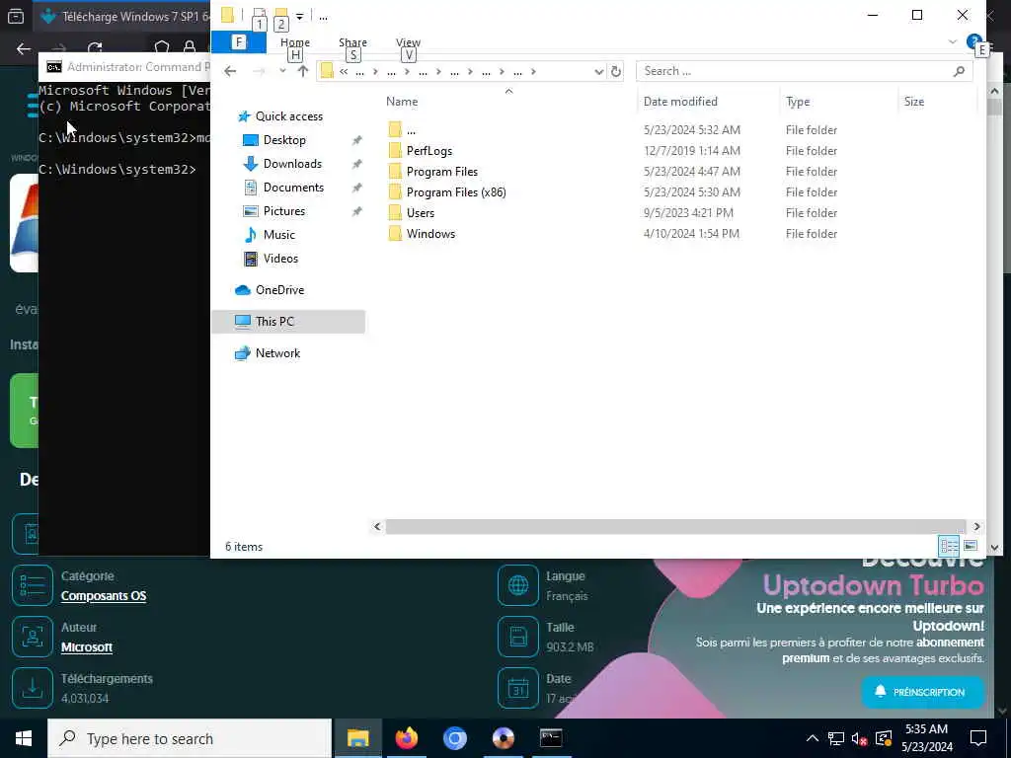1011x758 pixels.
Task: Click the muted volume tray icon
Action: point(860,738)
